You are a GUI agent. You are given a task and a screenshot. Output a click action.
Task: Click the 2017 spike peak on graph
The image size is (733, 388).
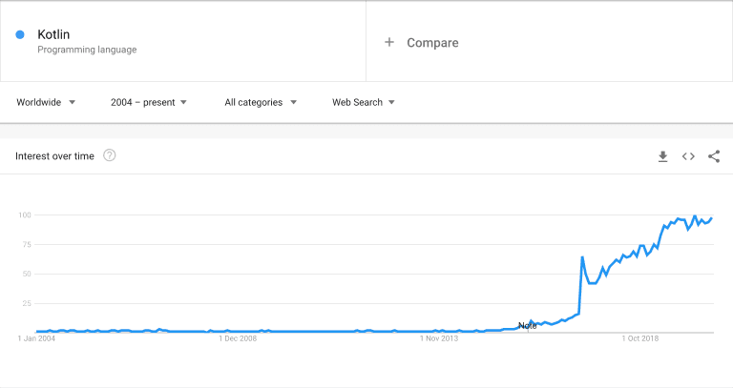coord(582,256)
